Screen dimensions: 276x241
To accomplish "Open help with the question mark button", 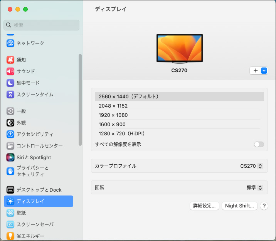I will coord(264,206).
